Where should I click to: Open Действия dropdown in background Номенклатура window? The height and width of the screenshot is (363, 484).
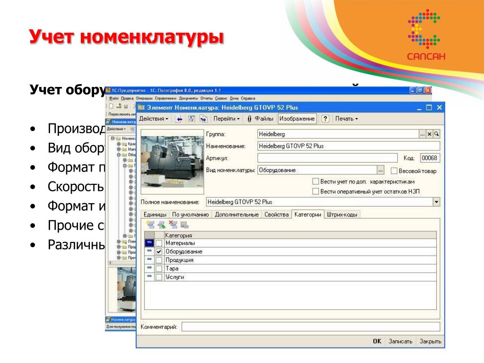pyautogui.click(x=116, y=129)
